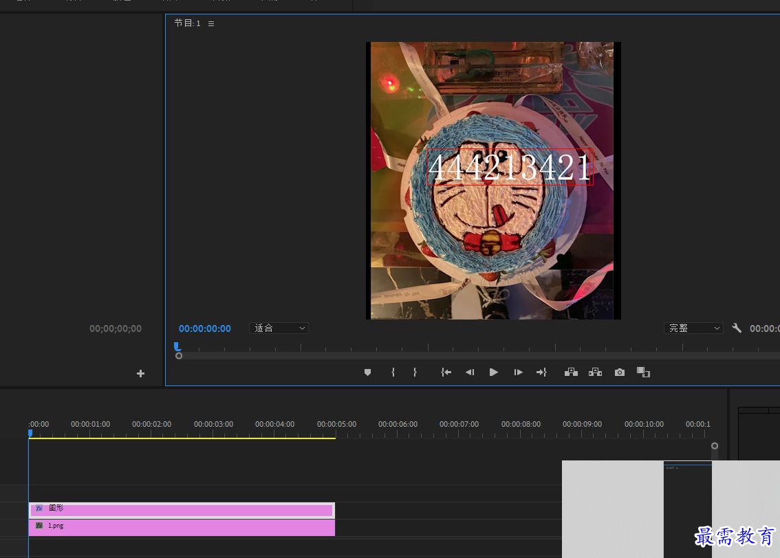The width and height of the screenshot is (780, 558).
Task: Click the Mark Out bracket icon
Action: [x=415, y=372]
